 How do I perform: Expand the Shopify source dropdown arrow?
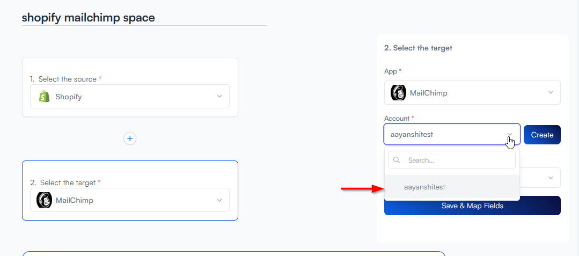tap(219, 97)
